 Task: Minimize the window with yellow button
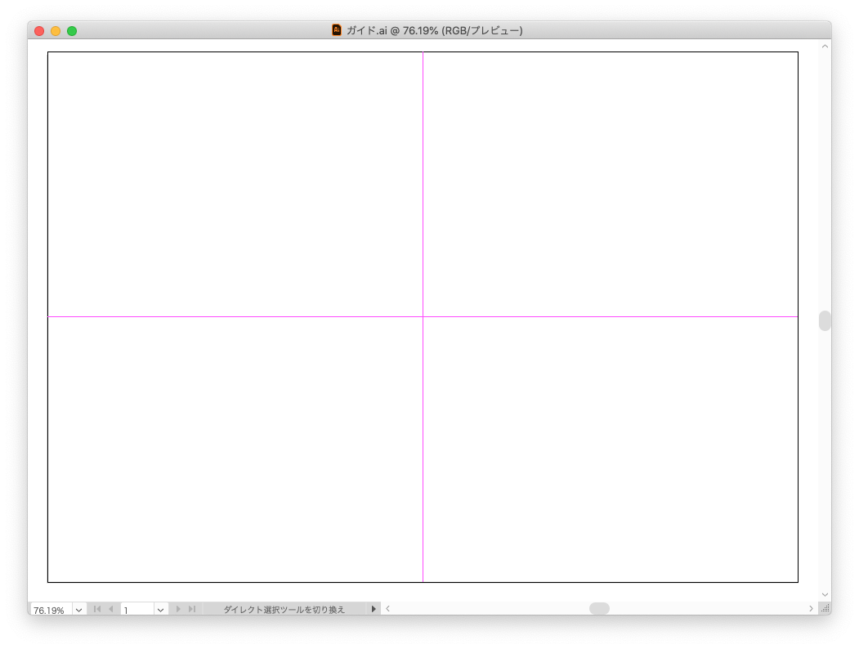[56, 31]
